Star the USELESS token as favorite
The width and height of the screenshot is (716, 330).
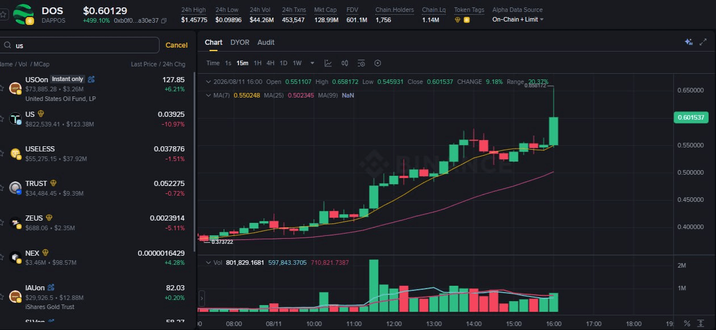click(x=2, y=153)
